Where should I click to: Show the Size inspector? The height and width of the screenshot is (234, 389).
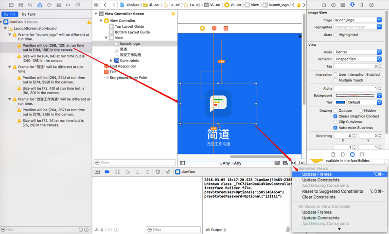362,5
